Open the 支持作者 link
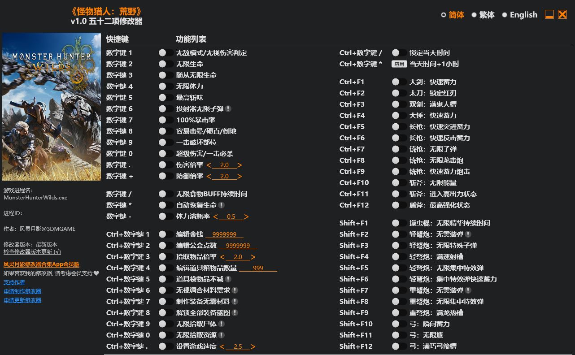575x355 pixels. point(14,282)
